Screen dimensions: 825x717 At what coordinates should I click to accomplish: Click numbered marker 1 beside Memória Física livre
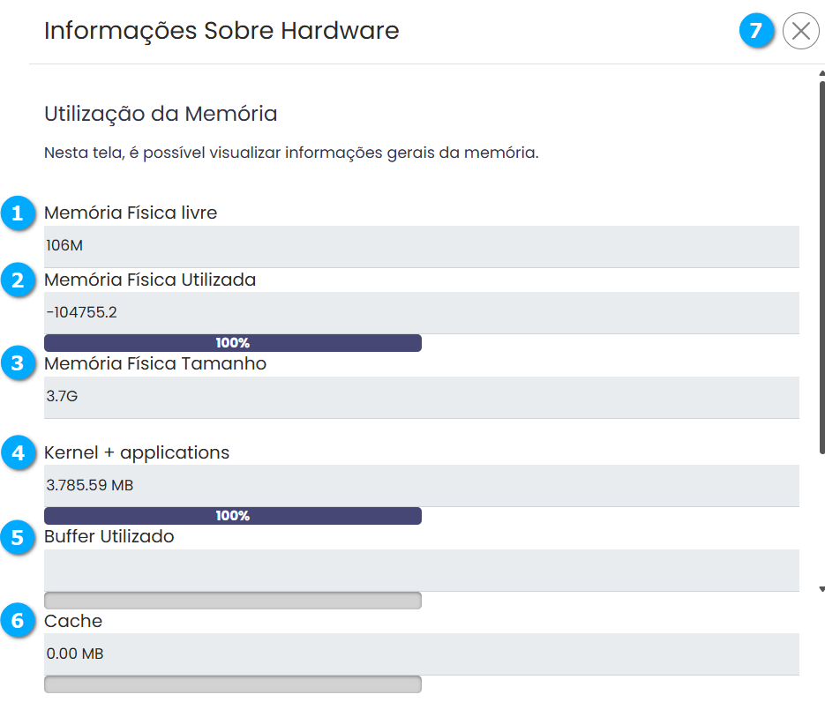point(18,213)
